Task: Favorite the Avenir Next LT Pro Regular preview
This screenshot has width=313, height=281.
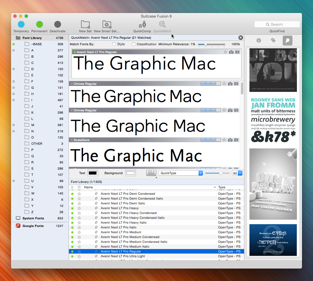Action: pos(225,52)
